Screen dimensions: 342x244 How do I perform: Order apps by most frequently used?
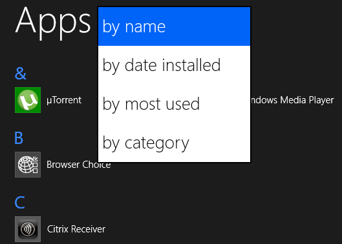pyautogui.click(x=174, y=104)
